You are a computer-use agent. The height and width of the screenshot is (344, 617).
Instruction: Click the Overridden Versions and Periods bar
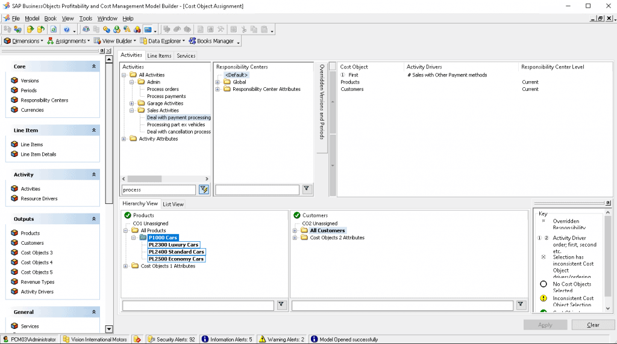point(322,107)
